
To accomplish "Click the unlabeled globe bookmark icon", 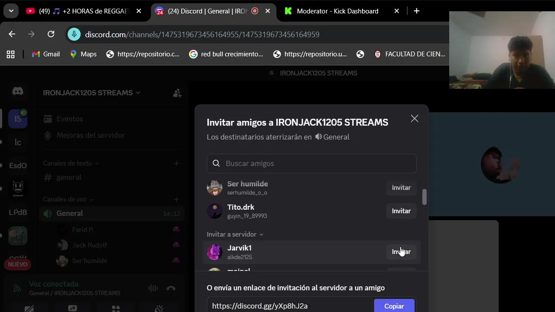I will tap(360, 54).
